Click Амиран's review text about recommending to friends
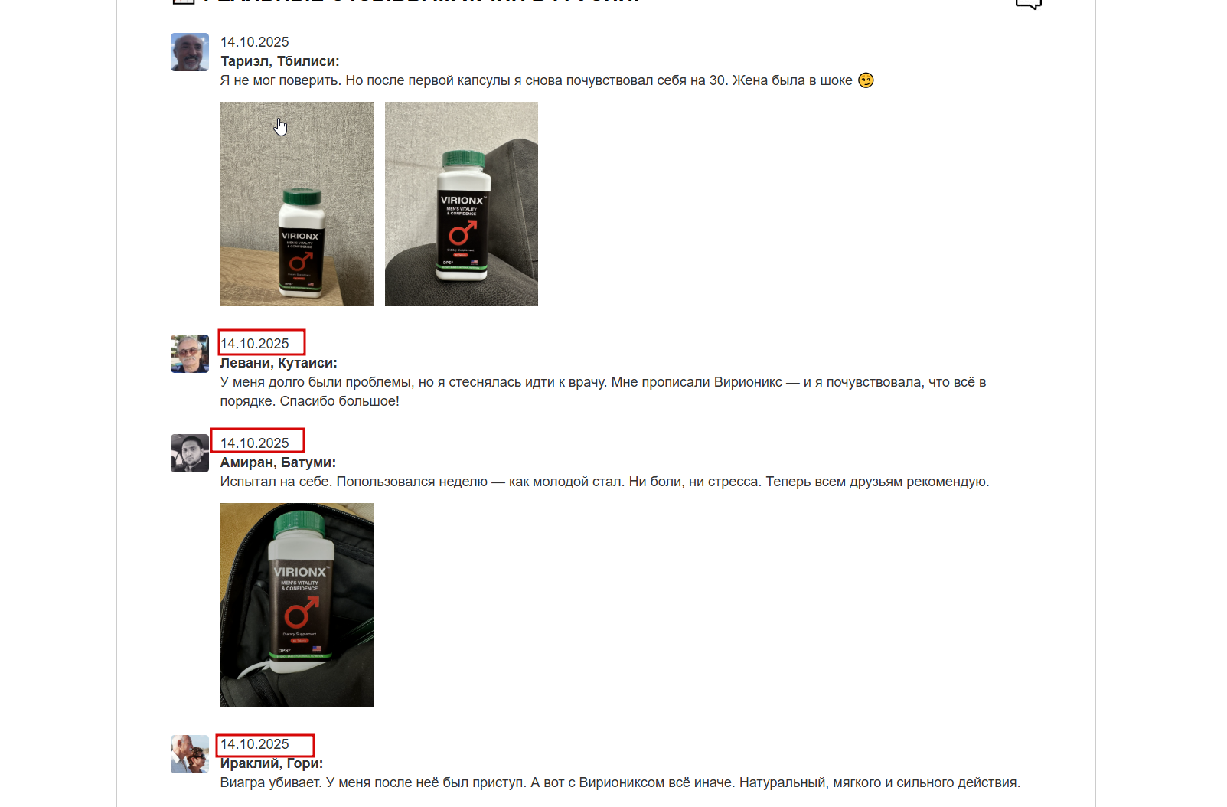1227x807 pixels. click(x=605, y=482)
